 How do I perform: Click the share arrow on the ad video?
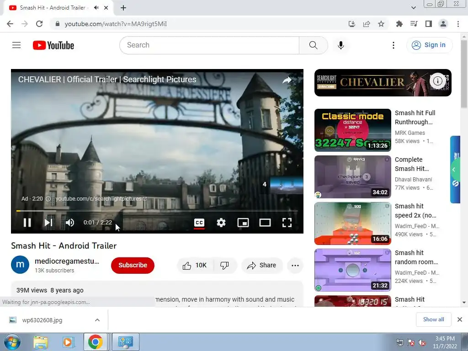point(287,80)
